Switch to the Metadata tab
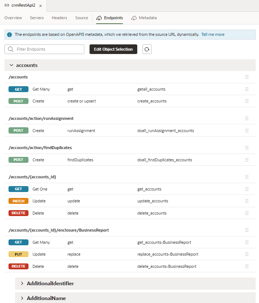This screenshot has height=303, width=259. (x=147, y=17)
